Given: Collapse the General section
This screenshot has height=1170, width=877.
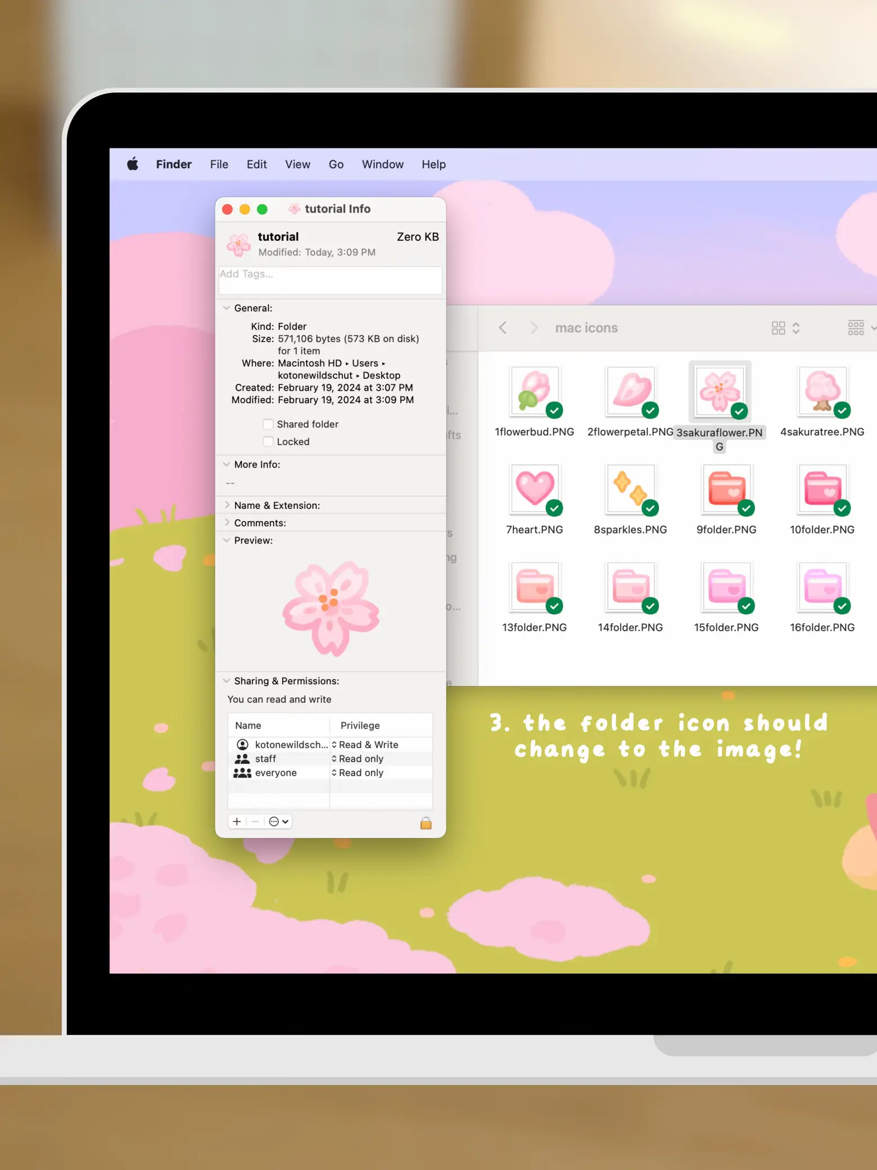Looking at the screenshot, I should (227, 308).
